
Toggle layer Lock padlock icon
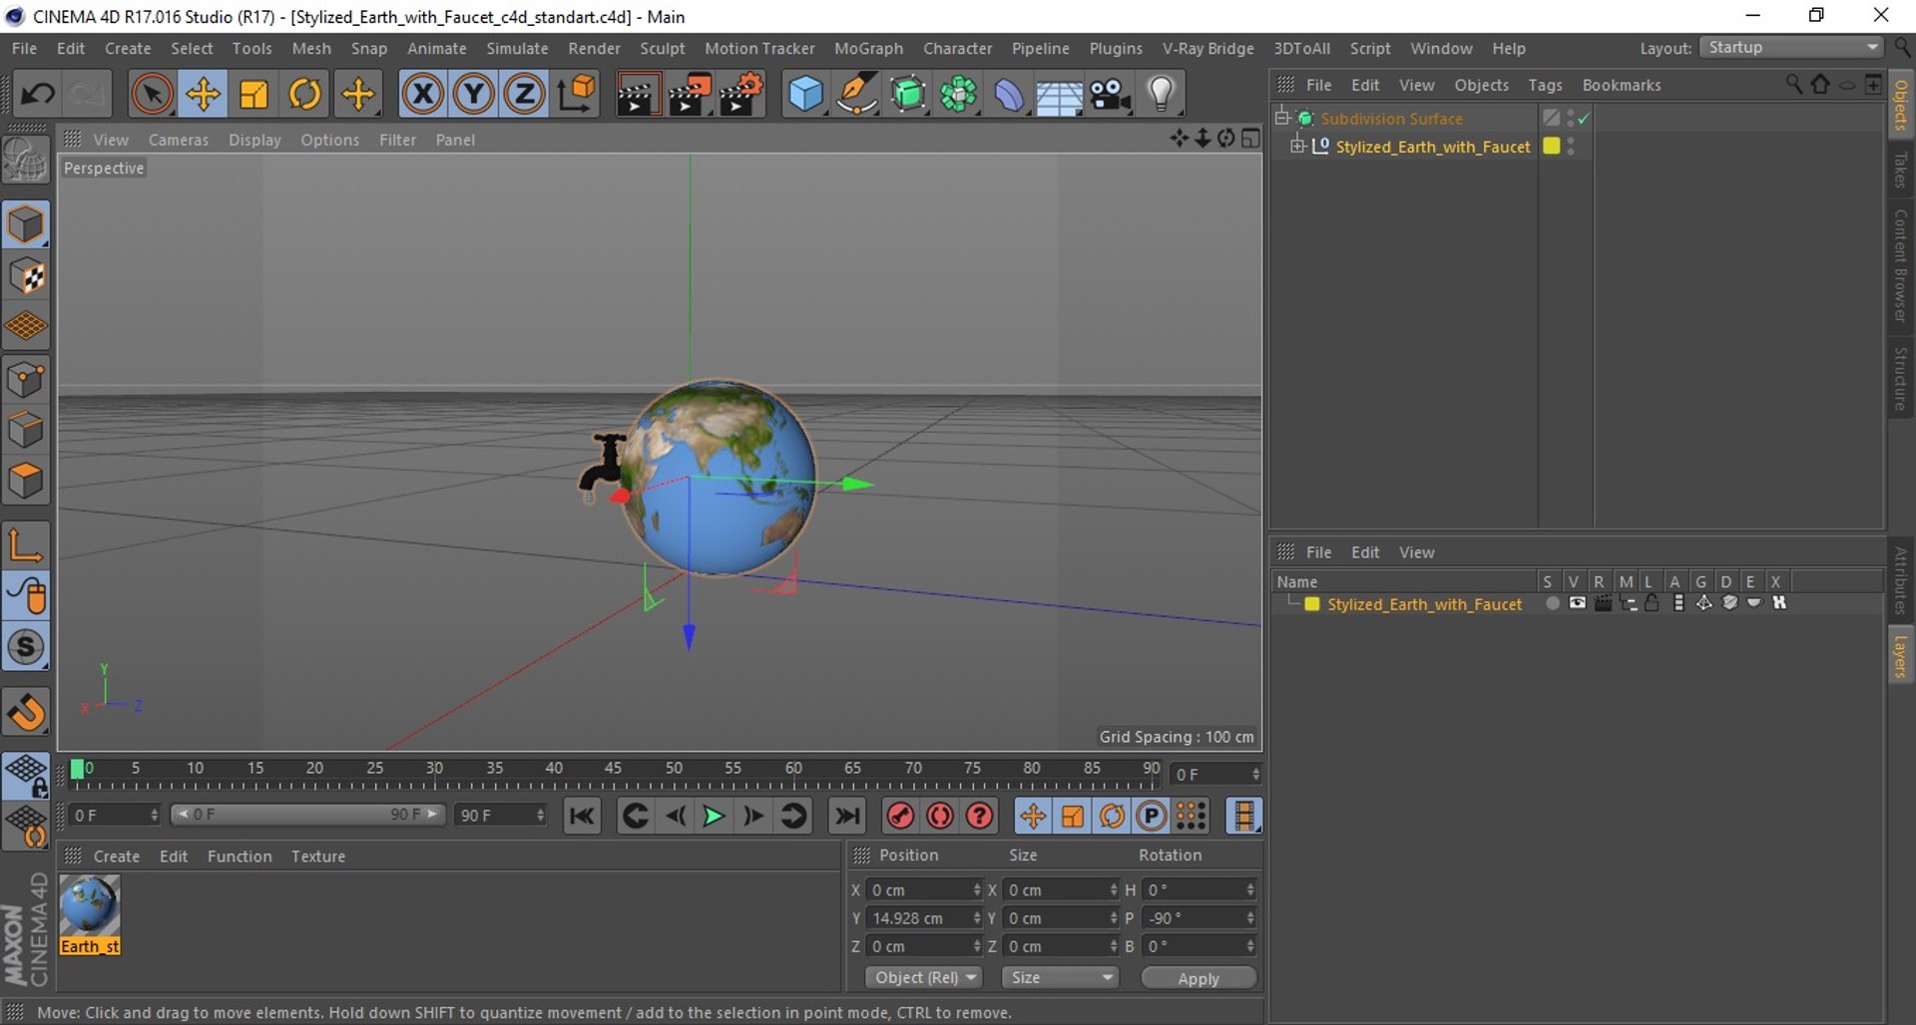pos(1652,603)
